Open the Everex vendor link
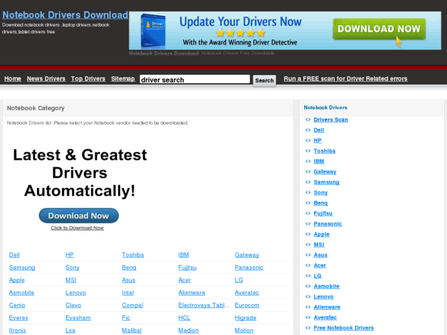 pos(18,318)
